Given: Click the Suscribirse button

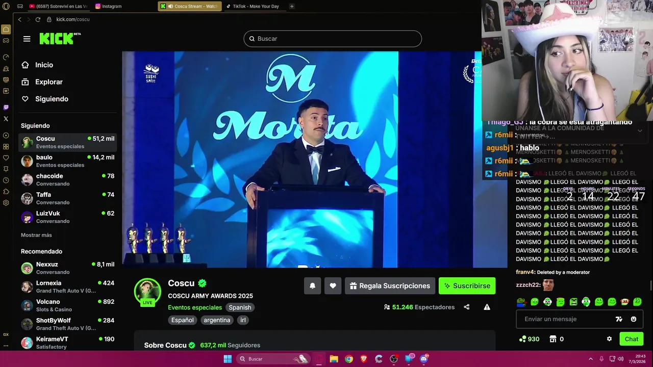Looking at the screenshot, I should pos(467,286).
